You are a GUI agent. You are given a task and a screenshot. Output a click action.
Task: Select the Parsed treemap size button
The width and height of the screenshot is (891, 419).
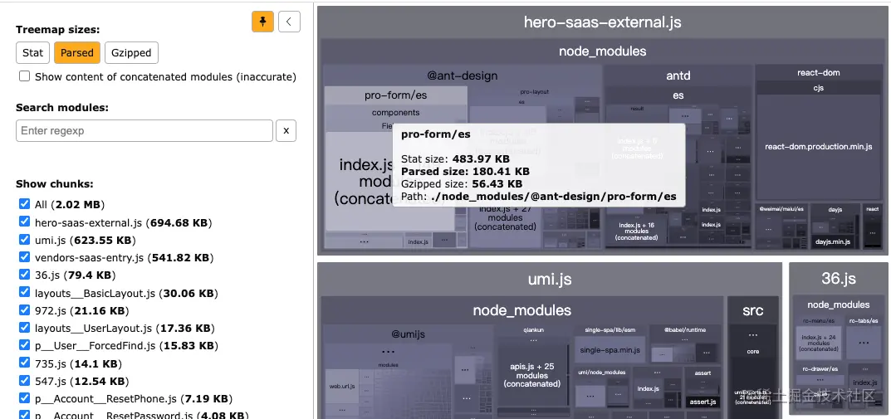76,53
